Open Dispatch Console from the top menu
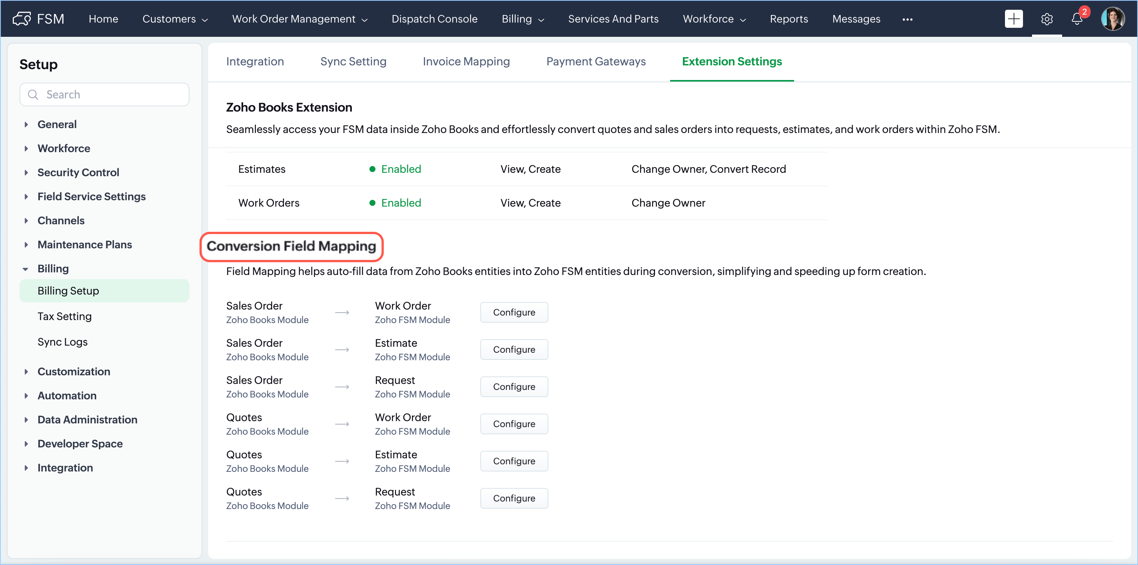The width and height of the screenshot is (1138, 565). 434,19
